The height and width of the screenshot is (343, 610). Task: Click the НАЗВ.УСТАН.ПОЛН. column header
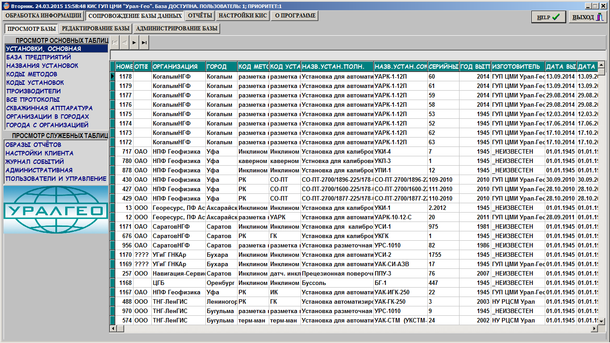click(337, 67)
